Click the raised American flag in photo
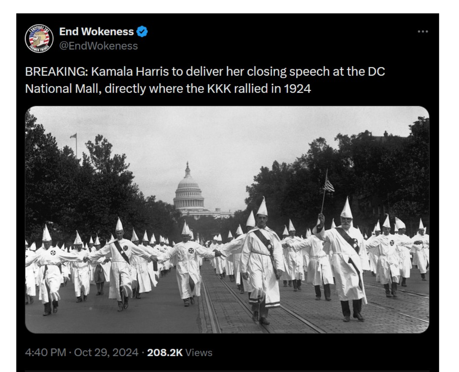 (x=328, y=185)
